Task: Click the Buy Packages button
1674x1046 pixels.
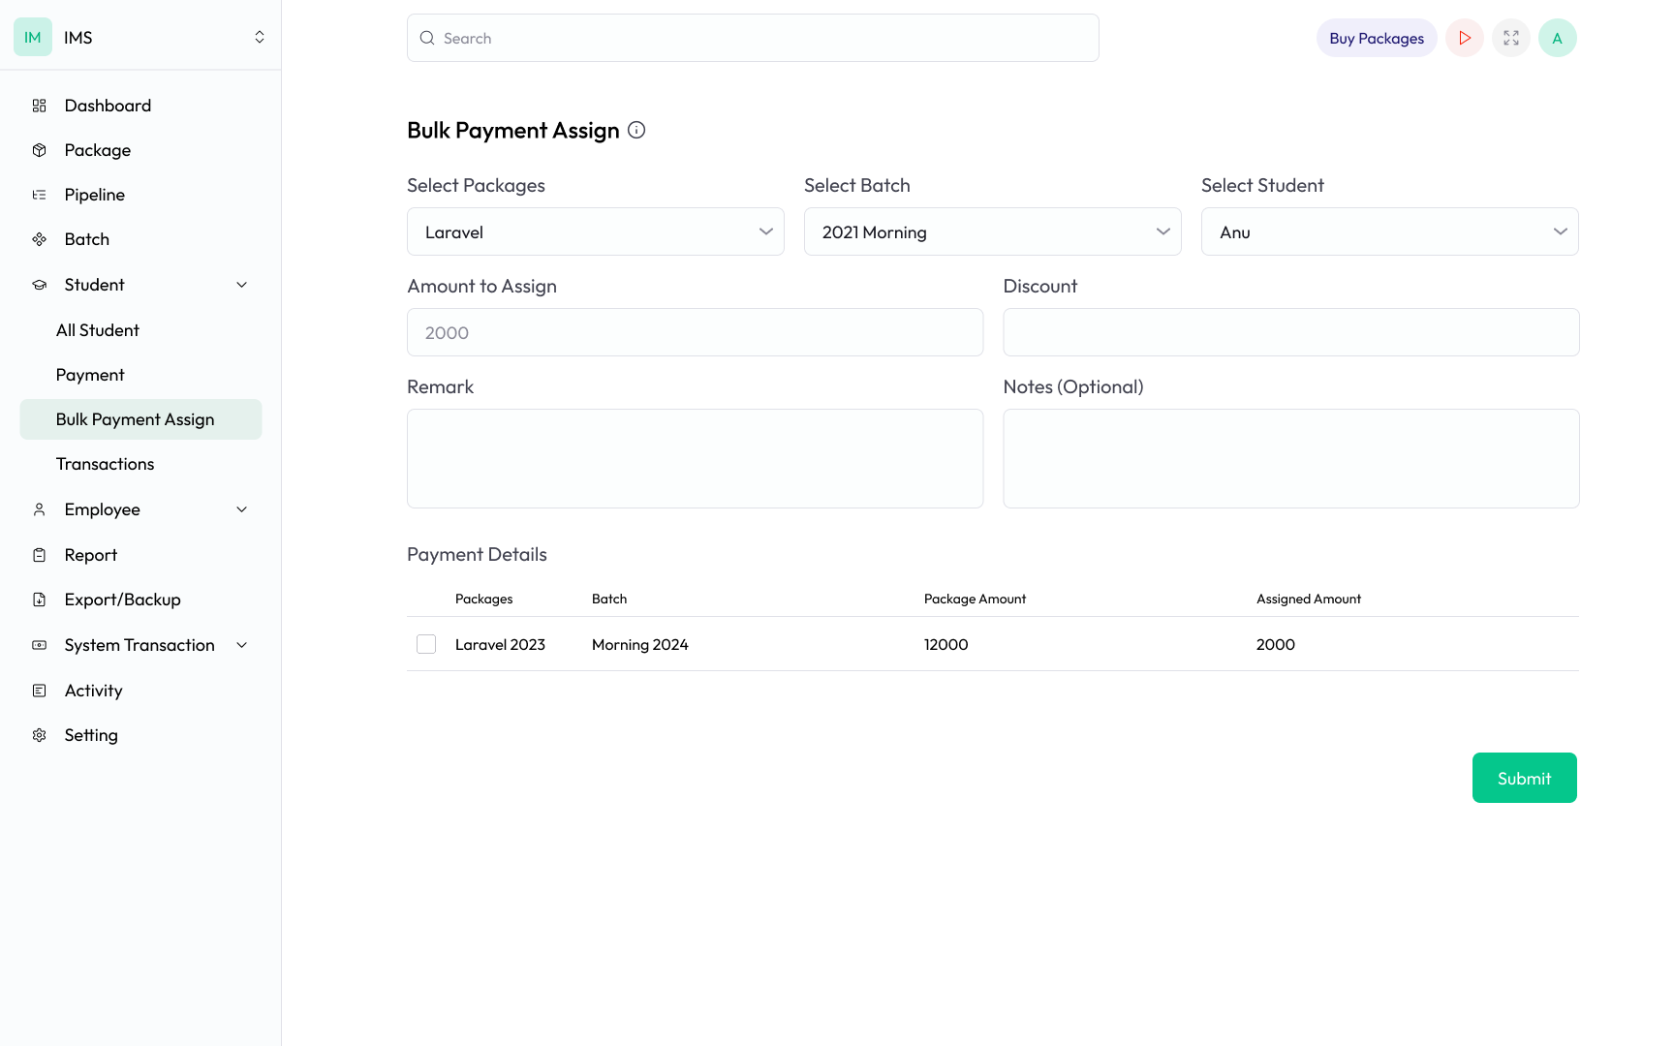Action: pos(1377,38)
